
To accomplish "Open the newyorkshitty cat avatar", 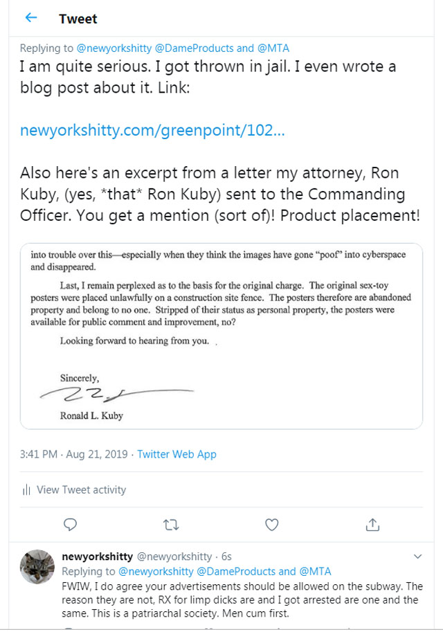I will pos(37,566).
